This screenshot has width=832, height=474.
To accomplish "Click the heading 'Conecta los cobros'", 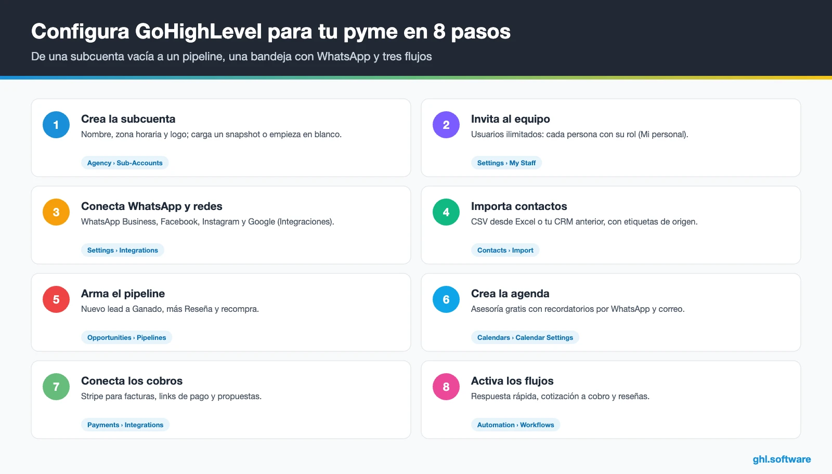I will pos(132,381).
